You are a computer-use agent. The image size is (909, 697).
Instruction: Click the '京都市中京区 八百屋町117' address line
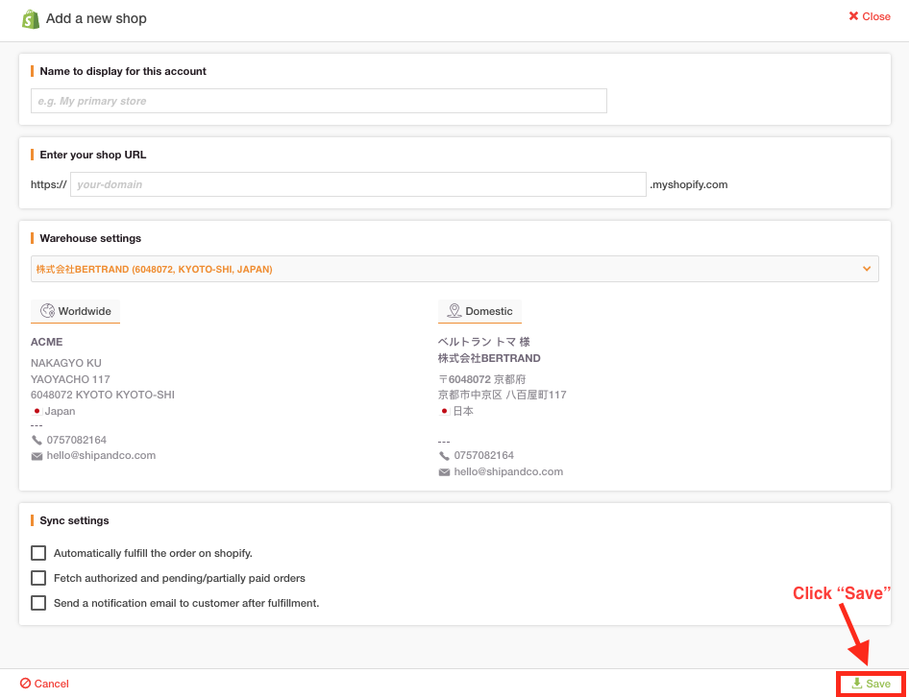[502, 396]
